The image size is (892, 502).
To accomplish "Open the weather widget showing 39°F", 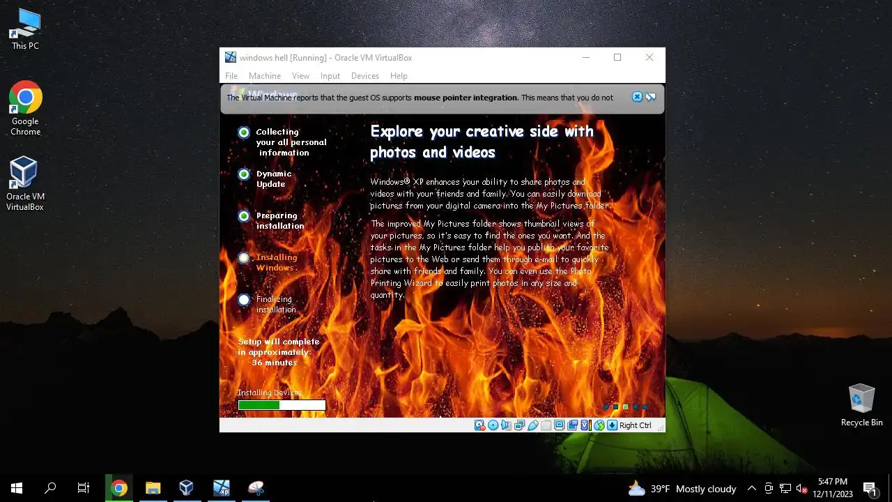I will click(x=682, y=489).
